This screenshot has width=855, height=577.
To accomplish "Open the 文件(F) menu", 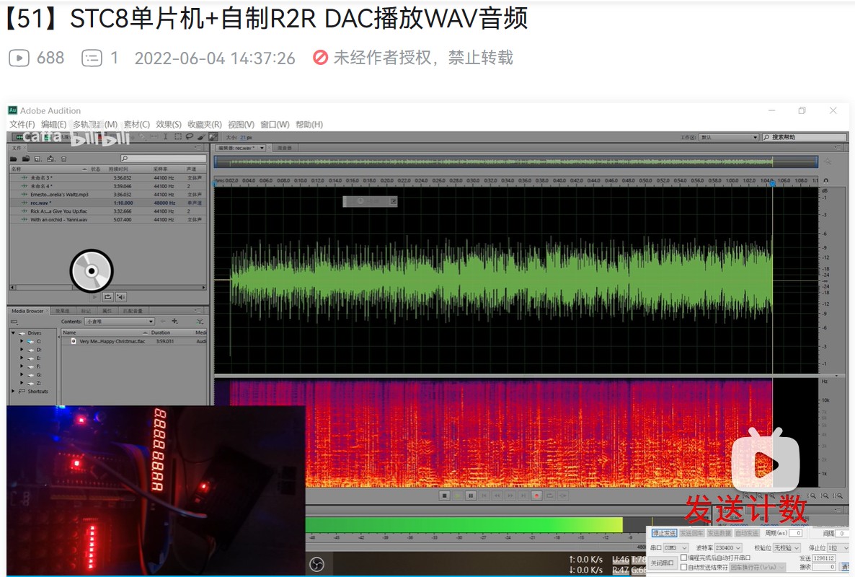I will tap(22, 124).
